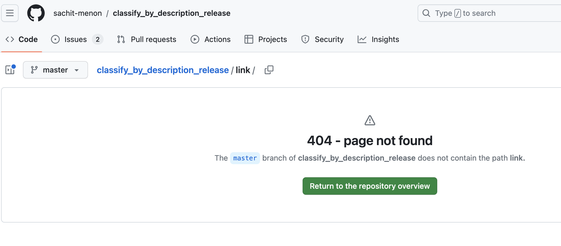Click the classify_by_description_release breadcrumb link
This screenshot has height=246, width=561.
point(163,70)
